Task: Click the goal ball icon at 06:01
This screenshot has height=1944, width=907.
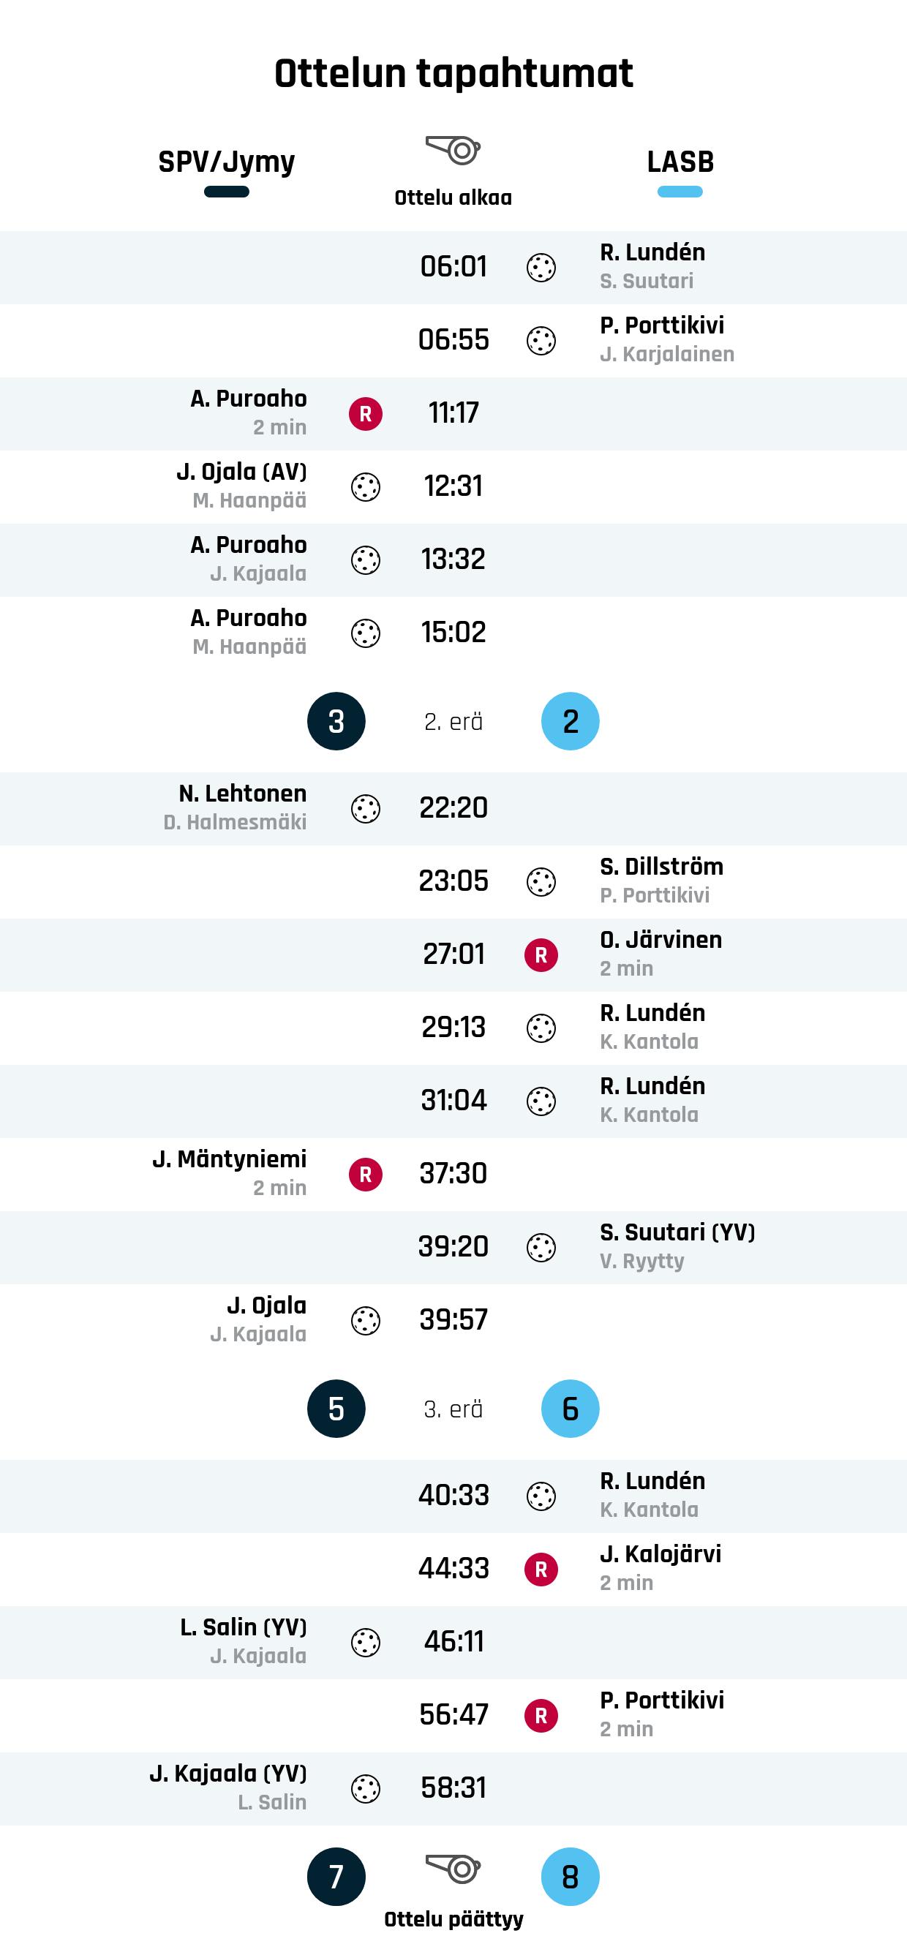Action: coord(541,267)
